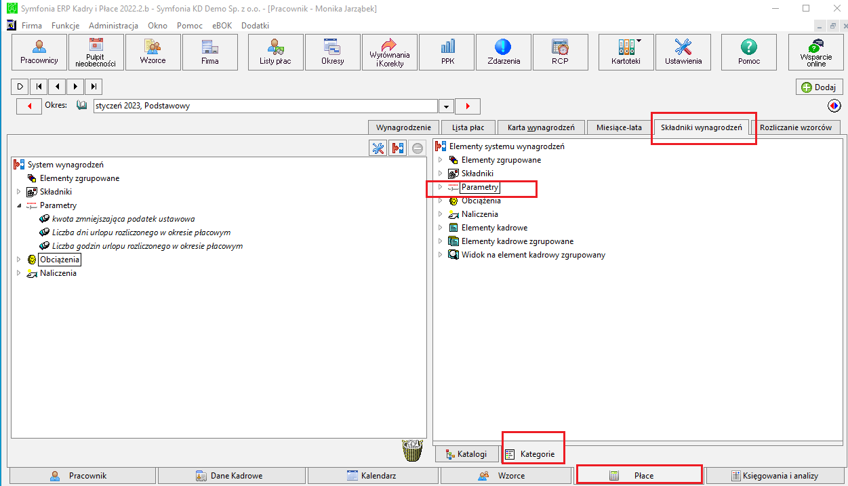Open the Funkcje menu
Viewport: 848px width, 486px height.
(x=65, y=26)
